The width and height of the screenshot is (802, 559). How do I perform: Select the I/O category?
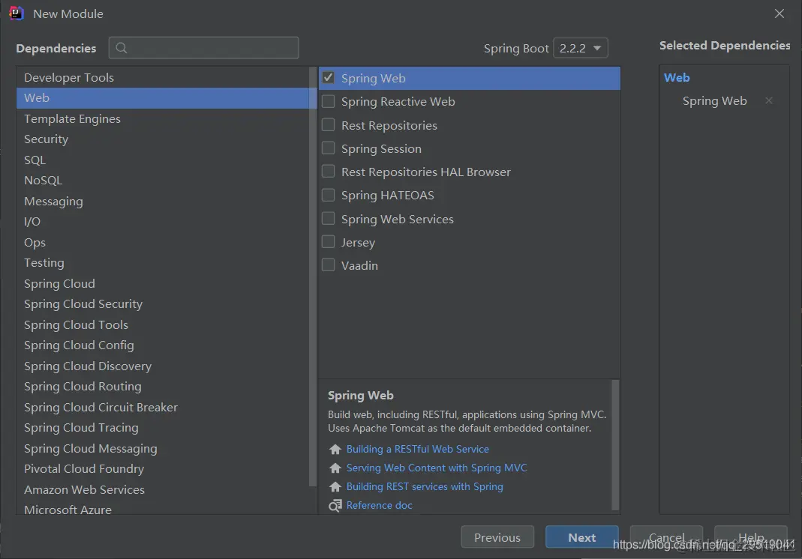pos(163,222)
